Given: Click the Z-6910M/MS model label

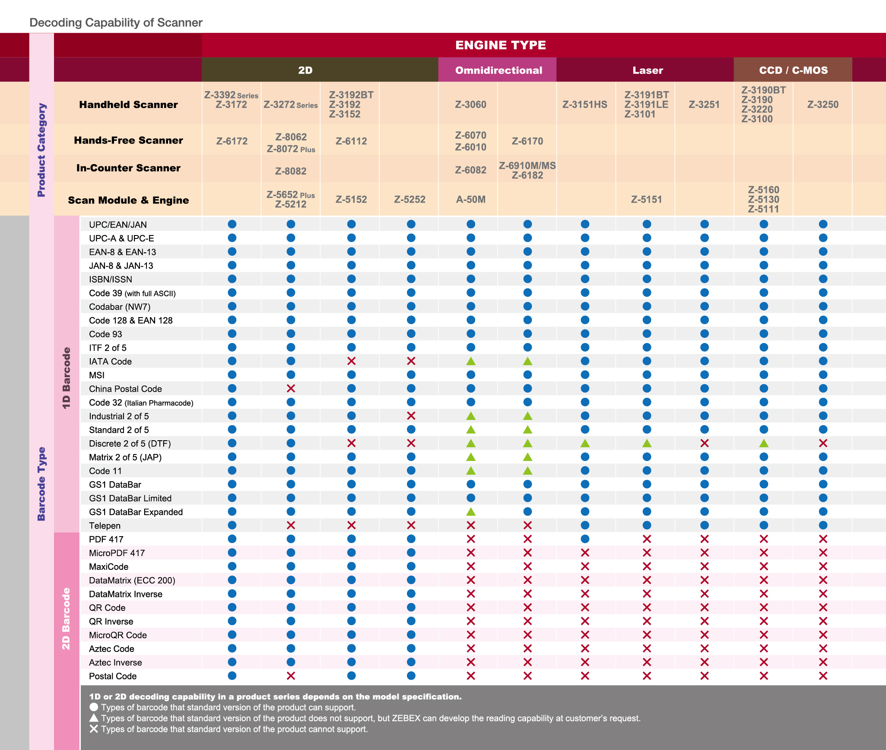Looking at the screenshot, I should click(527, 165).
